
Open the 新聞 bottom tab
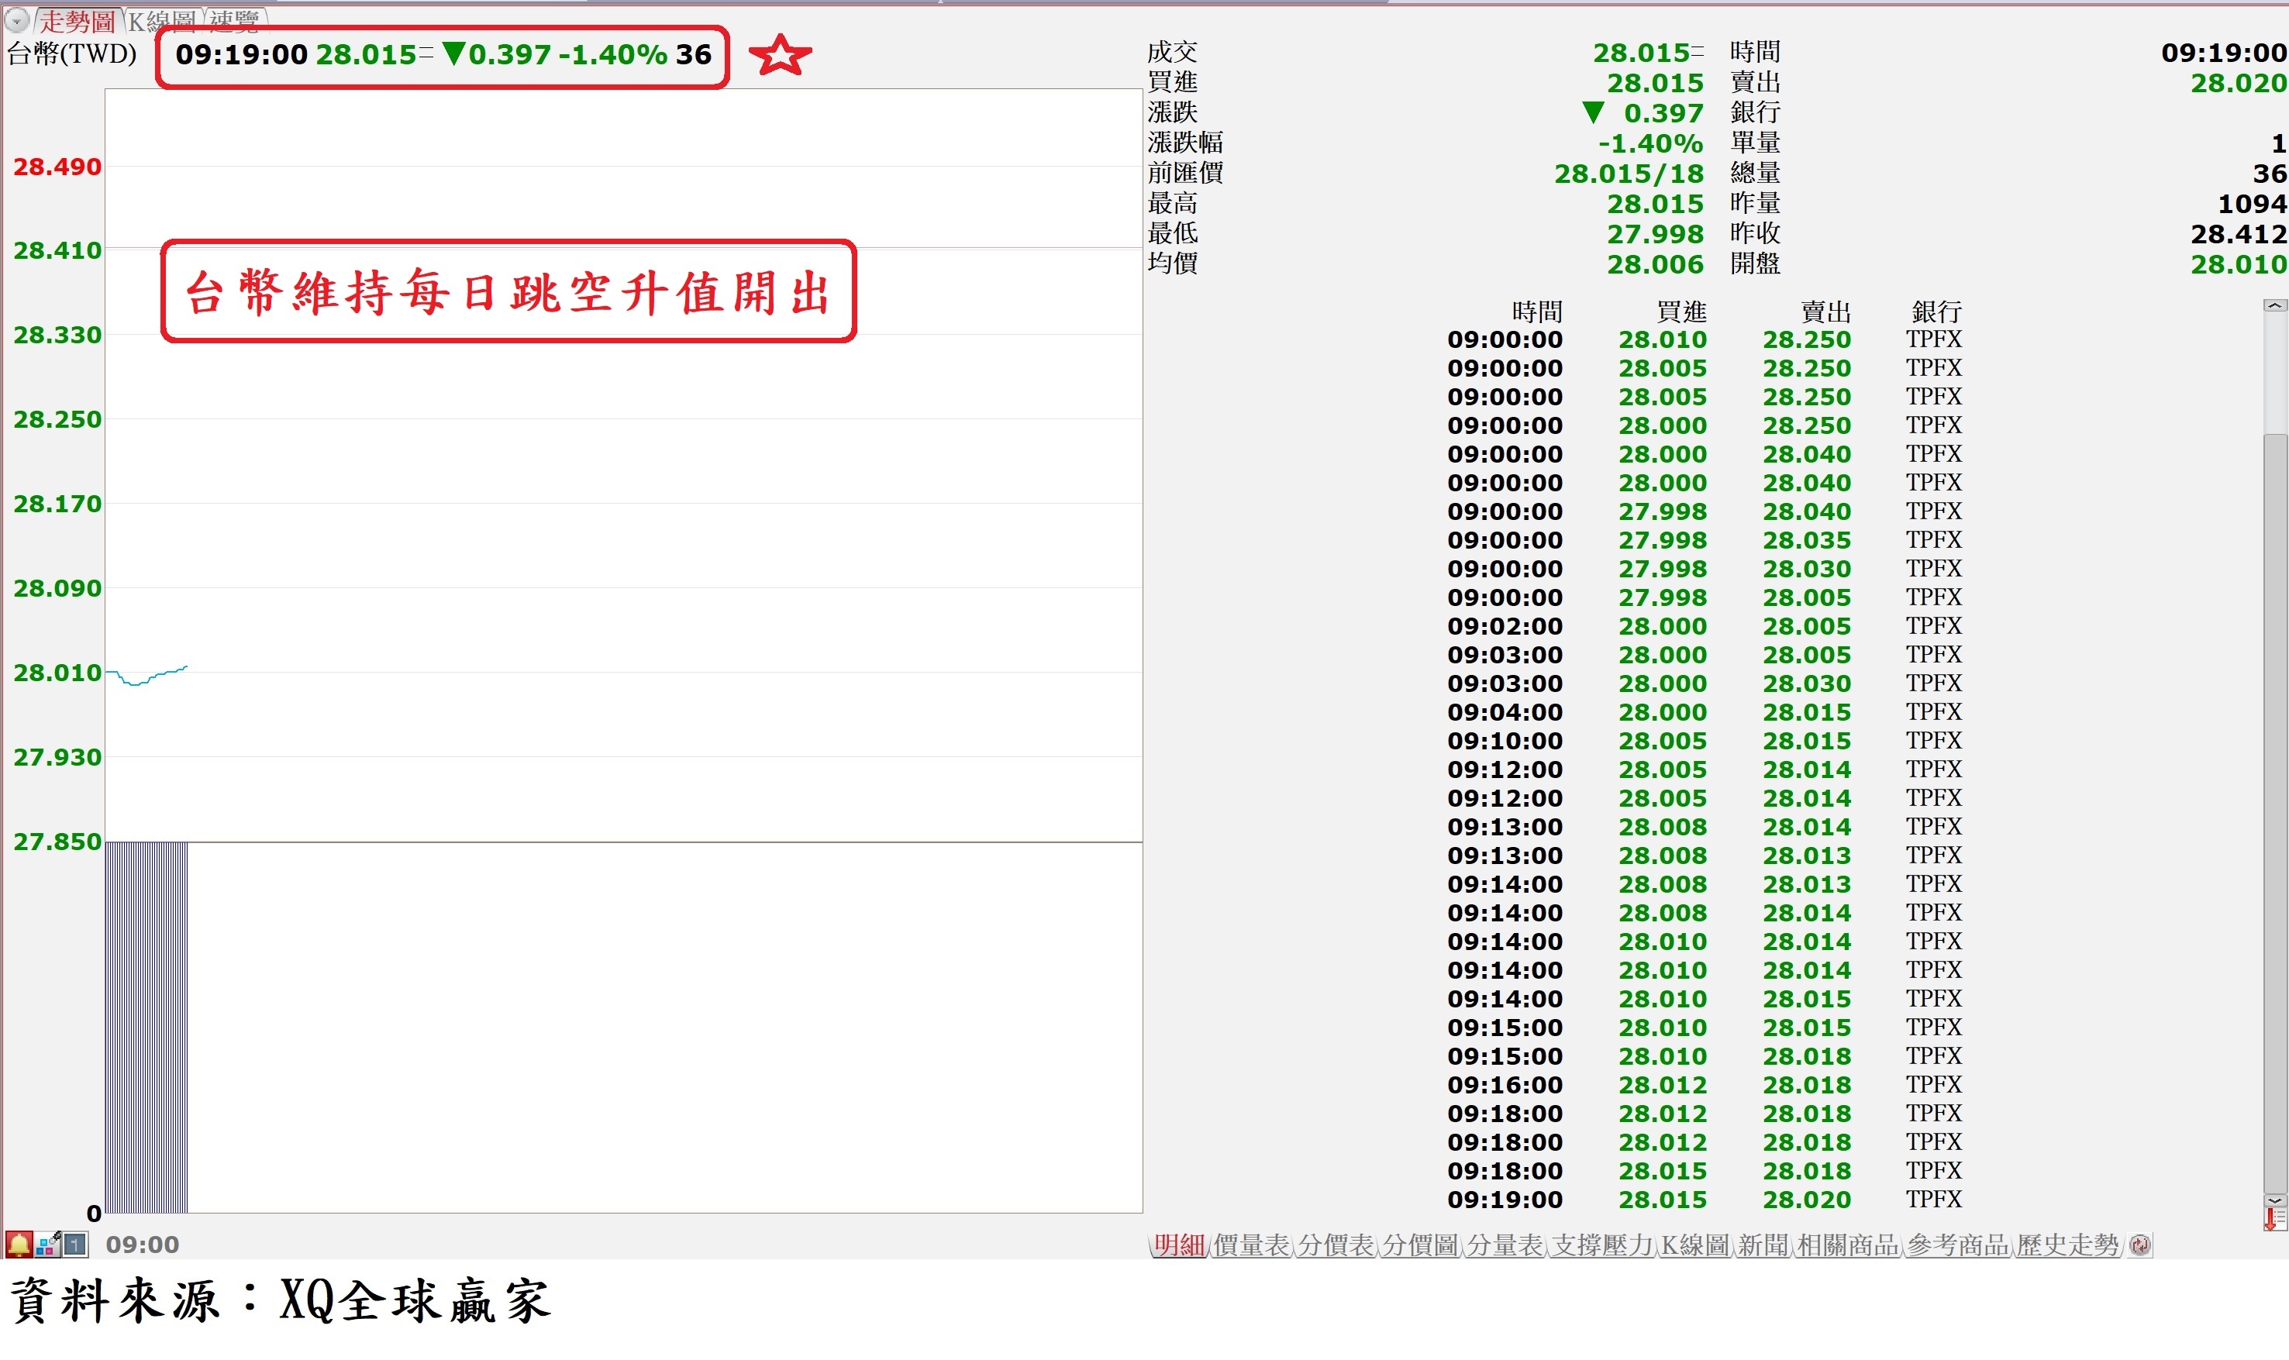point(1763,1245)
